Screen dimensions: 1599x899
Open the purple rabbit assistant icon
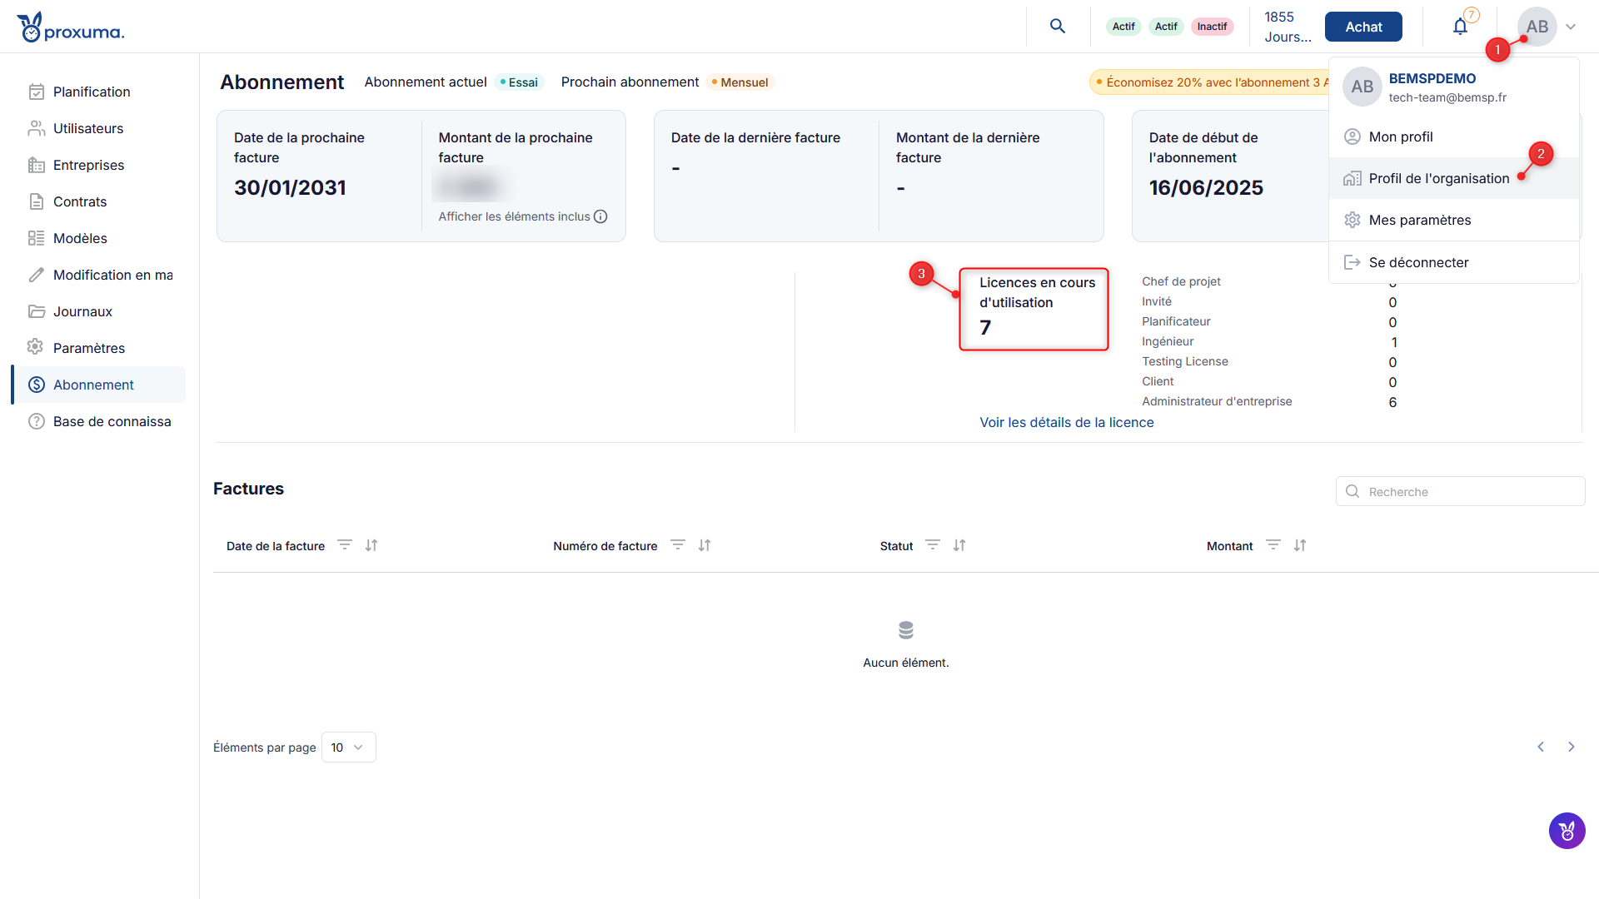click(x=1567, y=831)
